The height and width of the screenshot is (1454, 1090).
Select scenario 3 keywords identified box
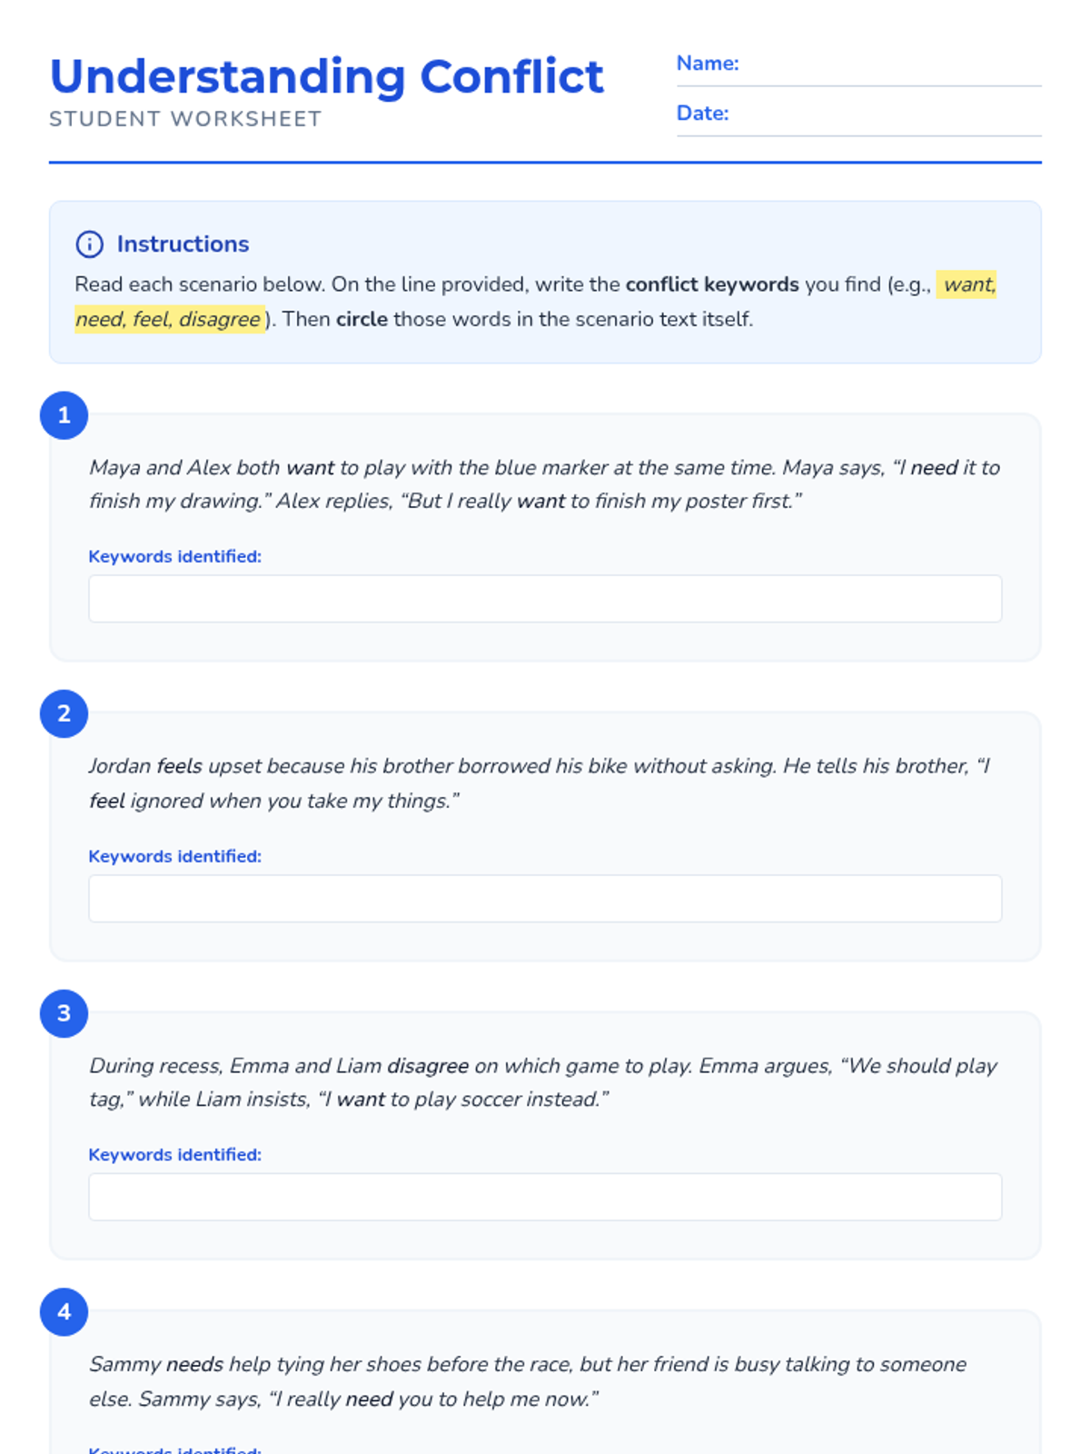(x=545, y=1197)
